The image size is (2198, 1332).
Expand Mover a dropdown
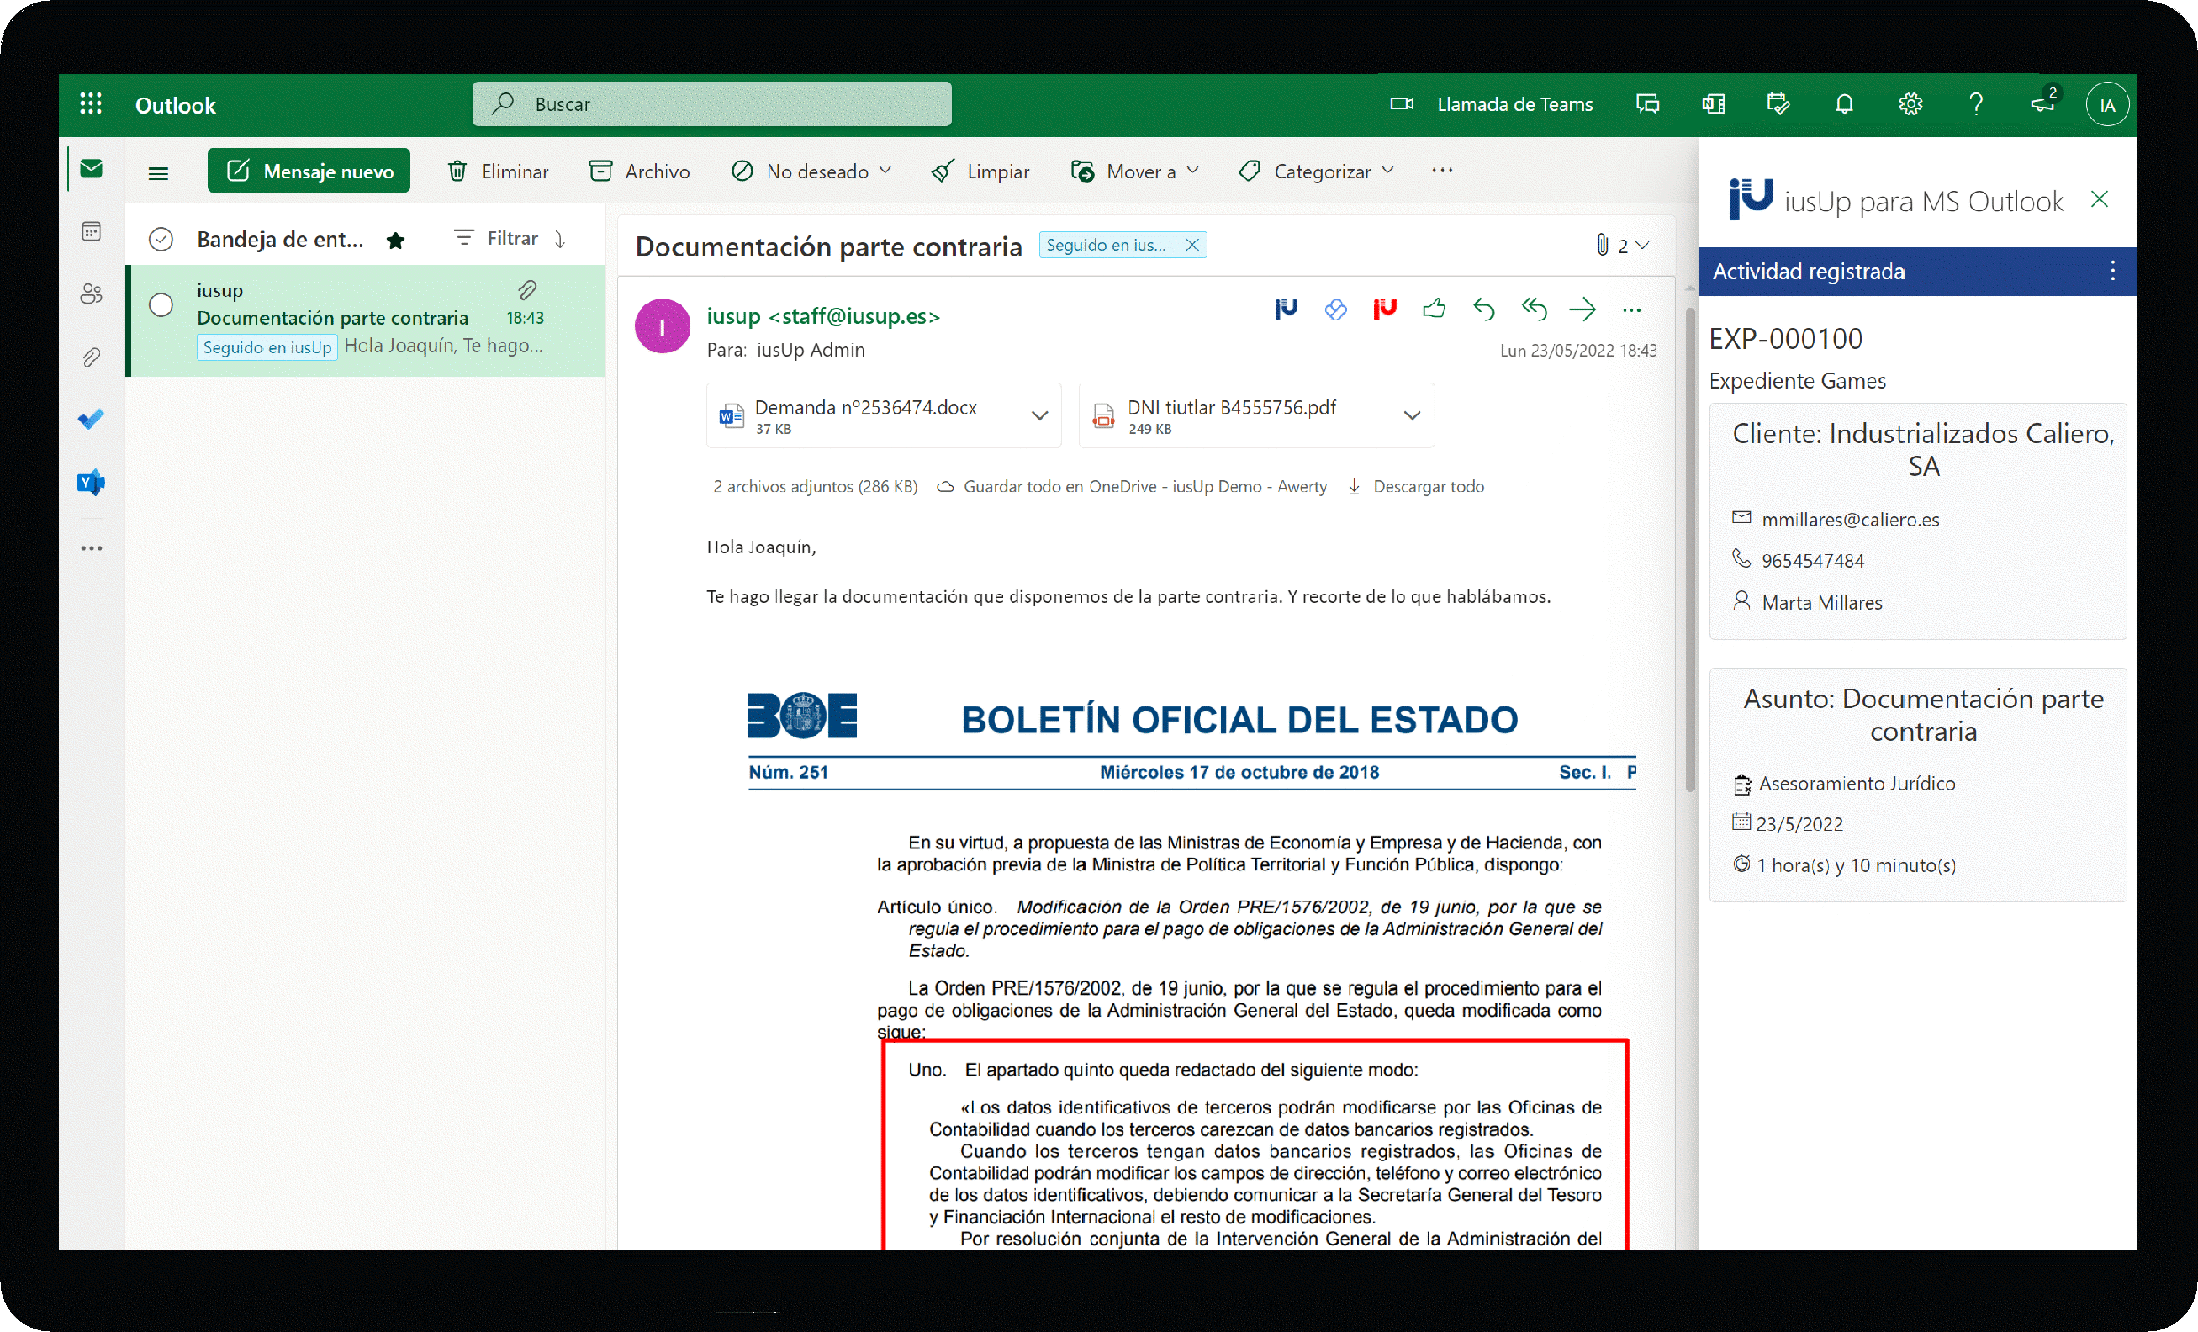(x=1191, y=171)
